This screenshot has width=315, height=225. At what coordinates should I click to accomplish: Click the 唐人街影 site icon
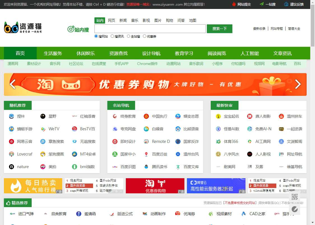coord(250,116)
